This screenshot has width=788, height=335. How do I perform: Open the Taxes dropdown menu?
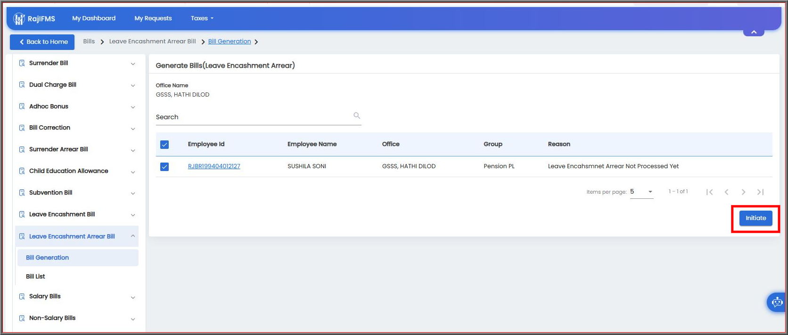pyautogui.click(x=202, y=18)
